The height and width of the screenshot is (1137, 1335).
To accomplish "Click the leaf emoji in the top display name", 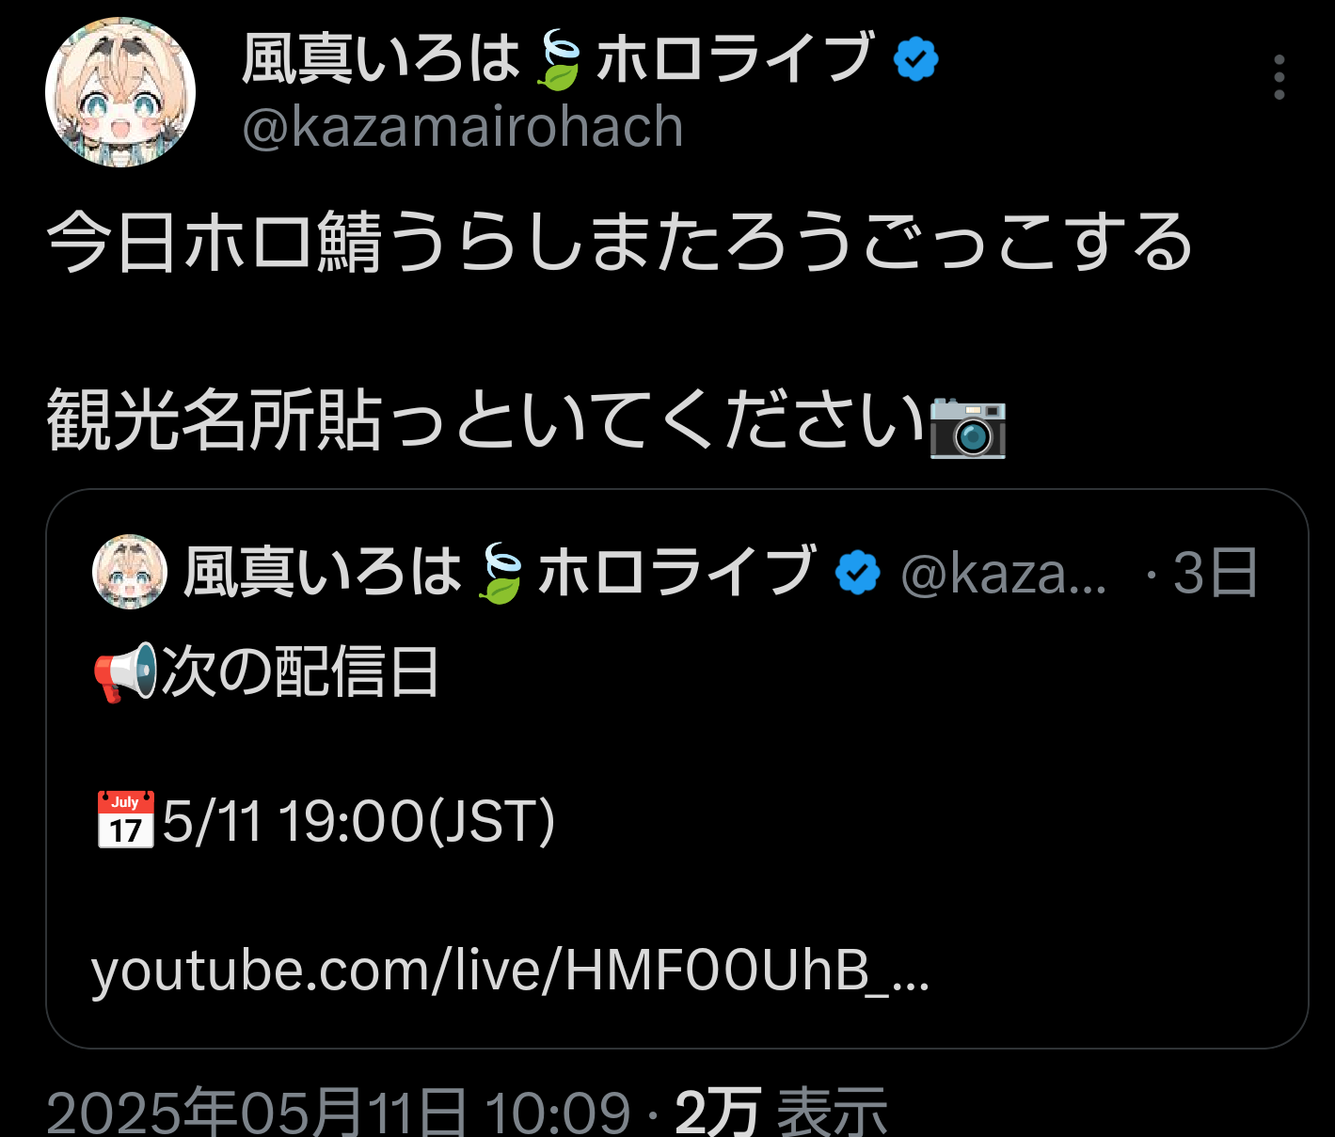I will [x=557, y=60].
